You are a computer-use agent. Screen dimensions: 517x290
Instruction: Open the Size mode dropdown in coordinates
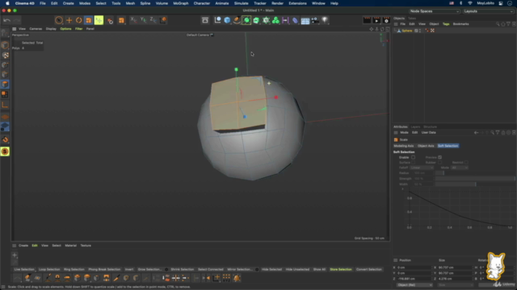pos(455,284)
